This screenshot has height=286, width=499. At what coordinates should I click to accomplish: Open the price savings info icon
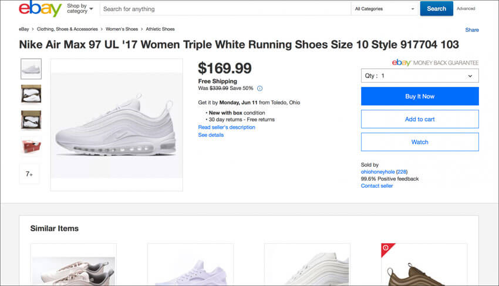[x=259, y=89]
